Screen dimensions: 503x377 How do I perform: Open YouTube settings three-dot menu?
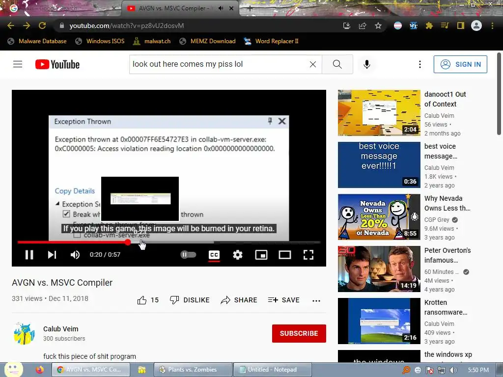(x=419, y=64)
